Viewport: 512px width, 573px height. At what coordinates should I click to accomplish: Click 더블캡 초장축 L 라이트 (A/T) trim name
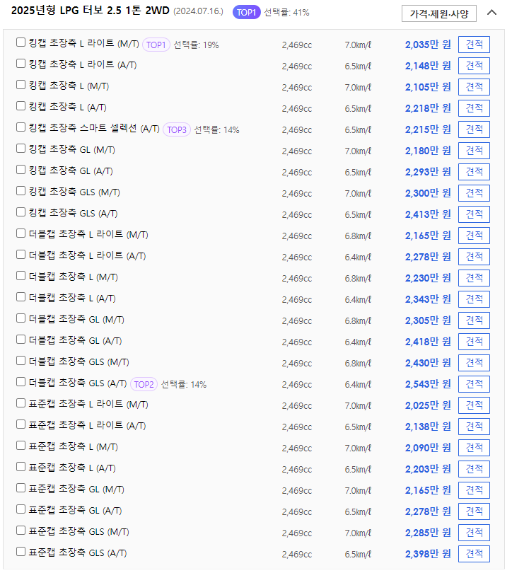coord(87,255)
